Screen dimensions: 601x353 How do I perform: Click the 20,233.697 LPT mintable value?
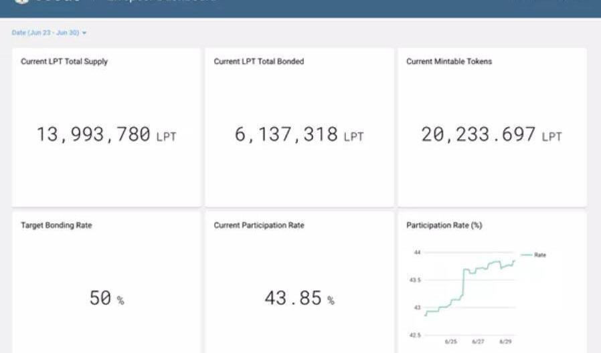pyautogui.click(x=491, y=135)
